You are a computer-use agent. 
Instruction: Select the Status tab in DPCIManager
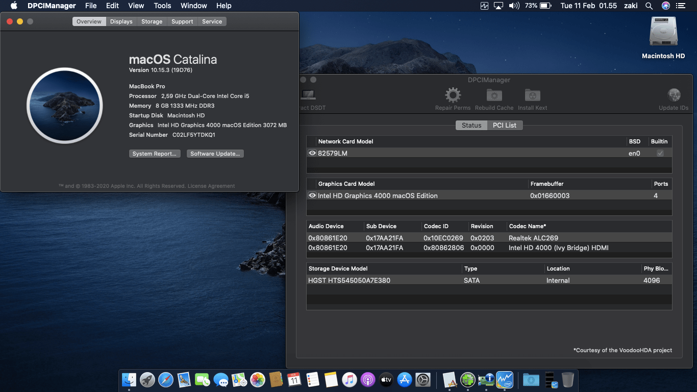point(471,126)
